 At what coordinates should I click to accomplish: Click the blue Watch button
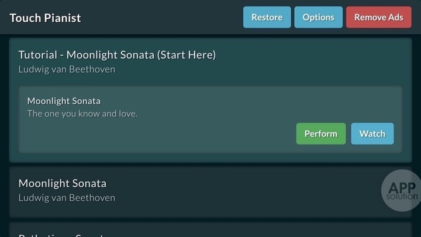point(372,133)
